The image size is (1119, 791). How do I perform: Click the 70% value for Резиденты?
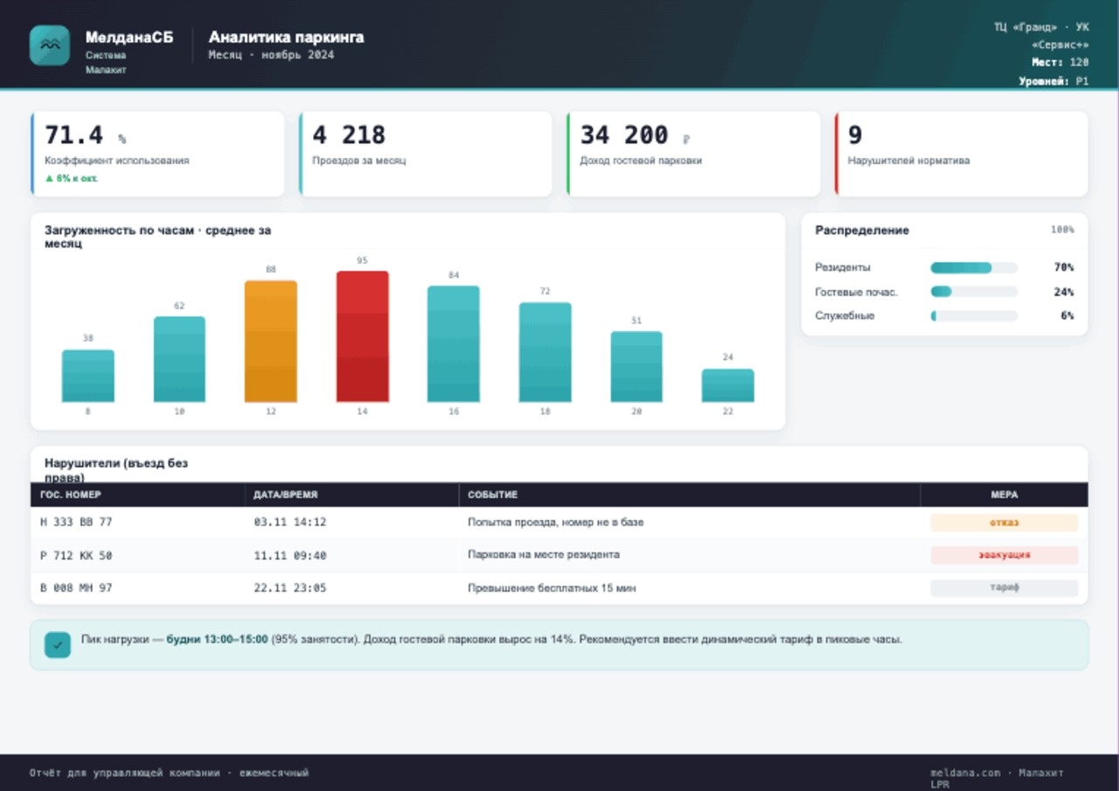click(x=1064, y=267)
